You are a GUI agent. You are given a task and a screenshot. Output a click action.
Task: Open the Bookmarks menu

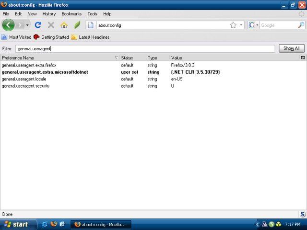(x=71, y=14)
